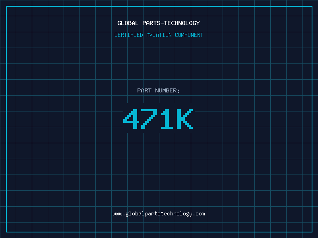Click the GLOBAL PARTS-TECHNOLOGY heading
The height and width of the screenshot is (238, 318).
(159, 23)
